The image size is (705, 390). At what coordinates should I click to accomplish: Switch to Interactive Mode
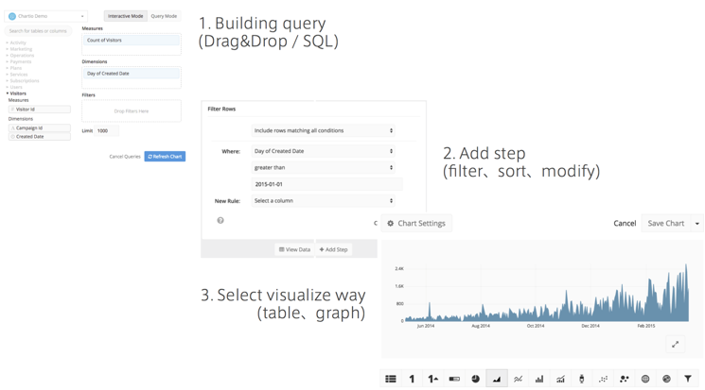point(125,16)
